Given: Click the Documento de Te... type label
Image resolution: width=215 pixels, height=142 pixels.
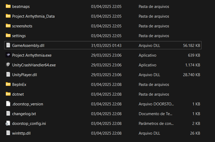Looking at the screenshot, I should coord(156,114).
